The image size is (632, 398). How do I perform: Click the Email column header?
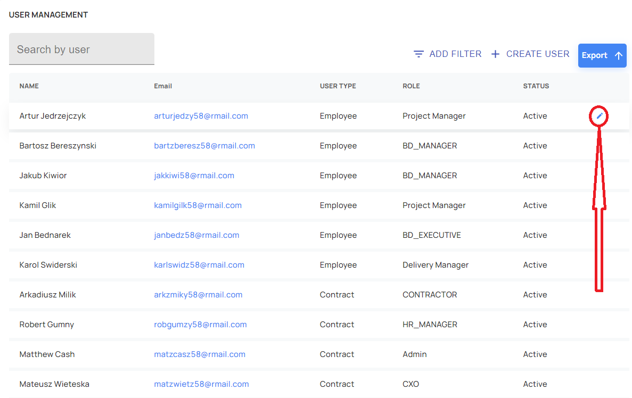(x=163, y=86)
